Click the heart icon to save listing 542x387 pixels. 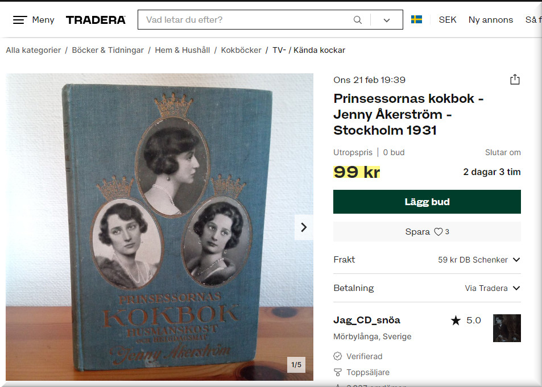[438, 232]
